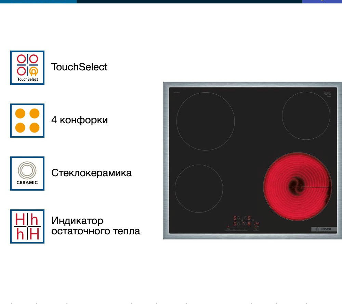Screen dimensions: 342x304
Task: Click 'Индикатор остаточного тепла' label
Action: click(x=95, y=226)
